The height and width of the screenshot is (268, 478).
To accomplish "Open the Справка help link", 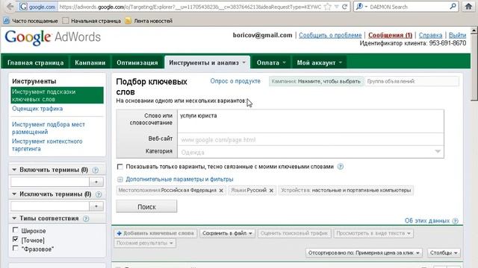I will click(x=430, y=35).
